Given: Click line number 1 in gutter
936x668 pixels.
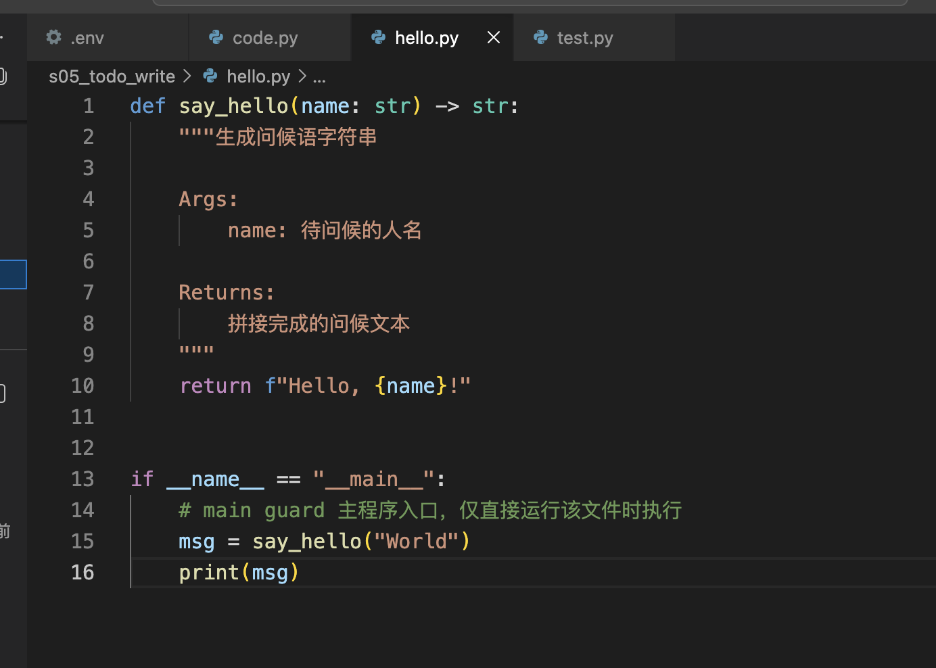Looking at the screenshot, I should tap(89, 106).
